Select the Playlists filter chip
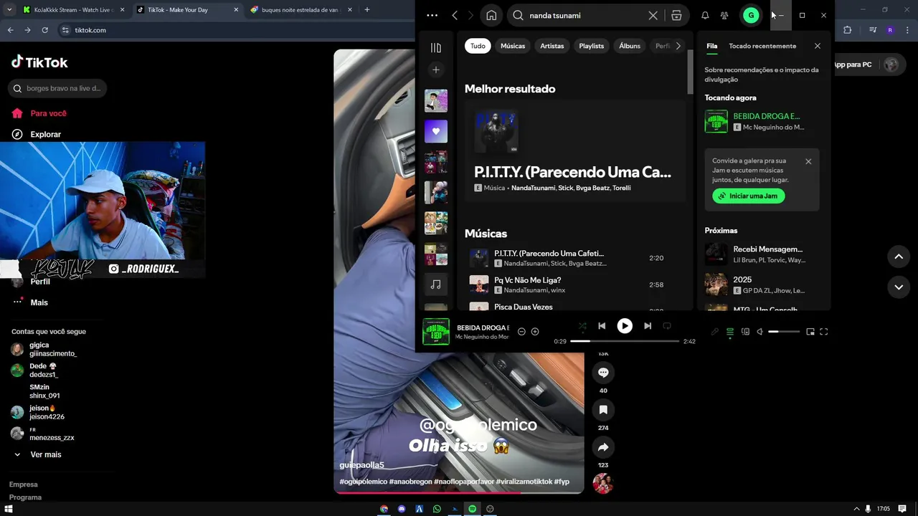918x516 pixels. tap(592, 46)
